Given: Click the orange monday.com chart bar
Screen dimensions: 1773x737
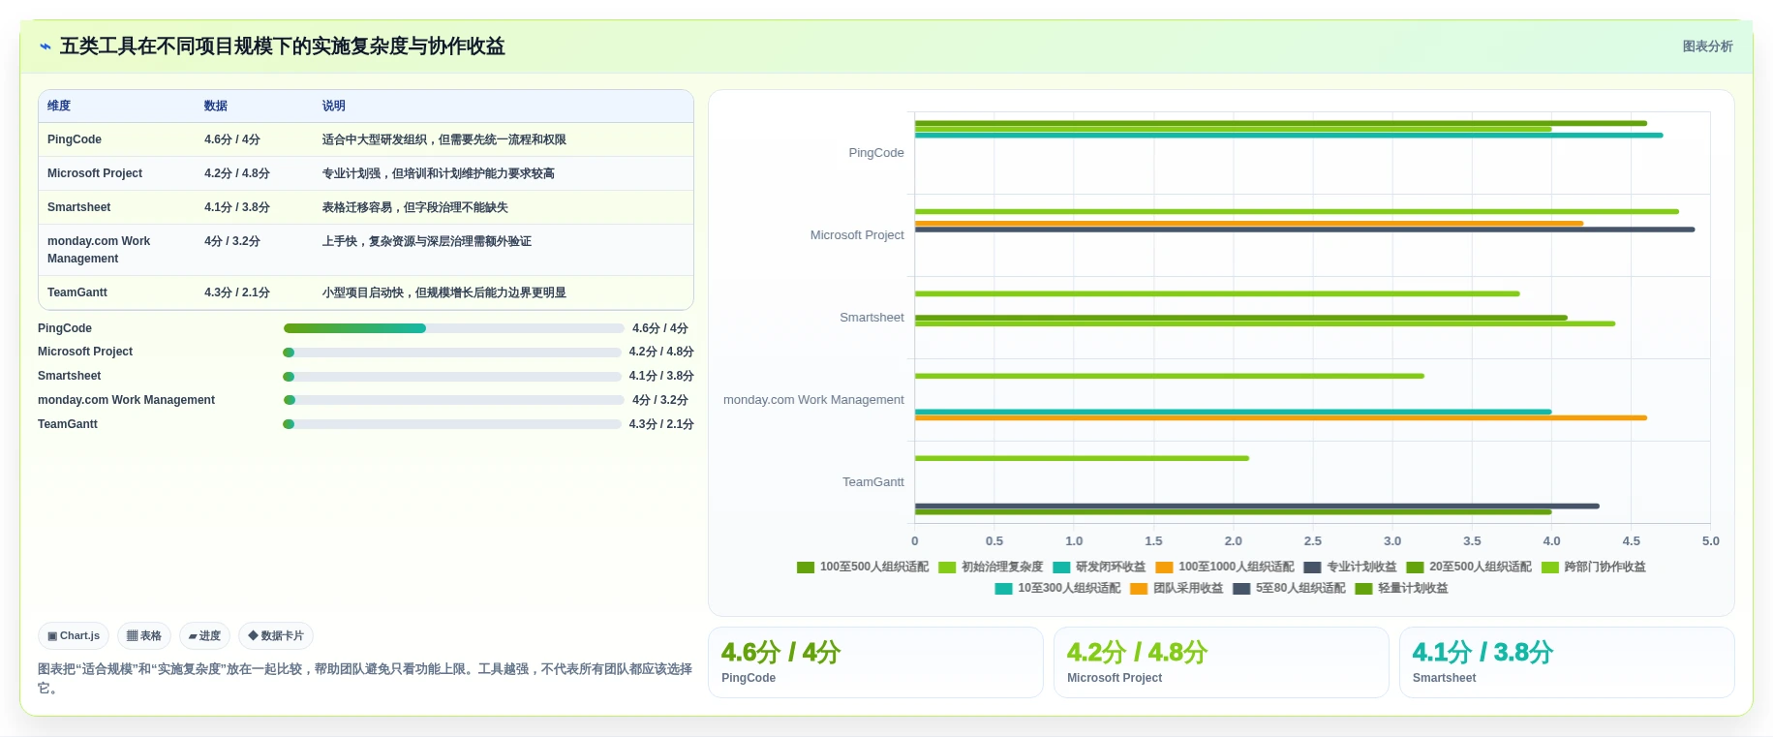Looking at the screenshot, I should 1281,418.
